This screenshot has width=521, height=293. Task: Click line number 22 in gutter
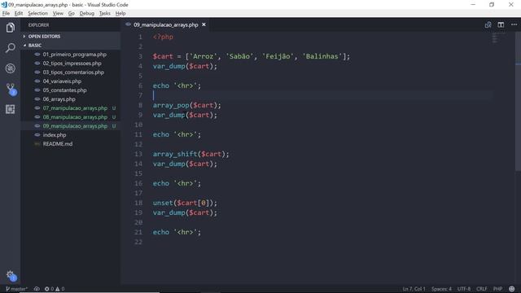(138, 242)
